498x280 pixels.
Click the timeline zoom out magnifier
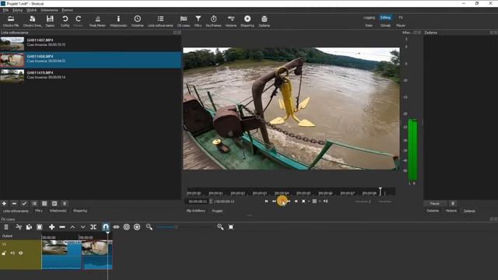click(x=149, y=226)
